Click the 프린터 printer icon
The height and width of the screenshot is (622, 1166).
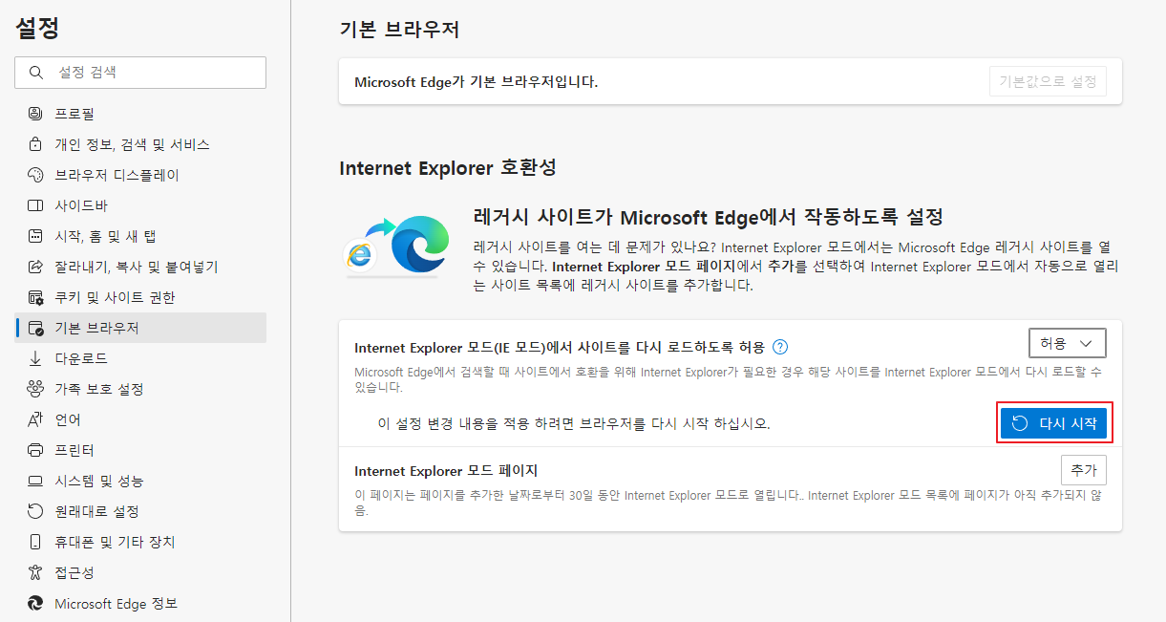tap(36, 450)
